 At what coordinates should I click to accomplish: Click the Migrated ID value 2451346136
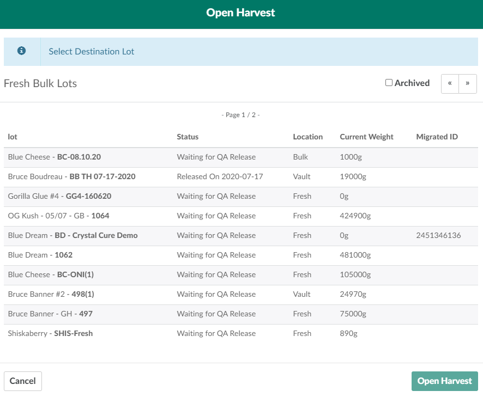[x=438, y=235]
